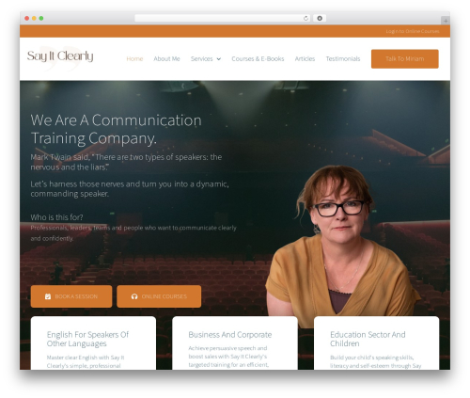Click the Talk To Miriam button
The height and width of the screenshot is (398, 470).
(405, 58)
